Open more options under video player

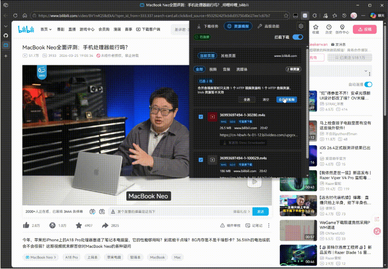(x=269, y=225)
